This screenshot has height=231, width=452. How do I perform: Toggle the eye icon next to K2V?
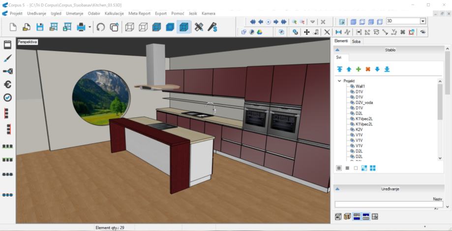[352, 129]
